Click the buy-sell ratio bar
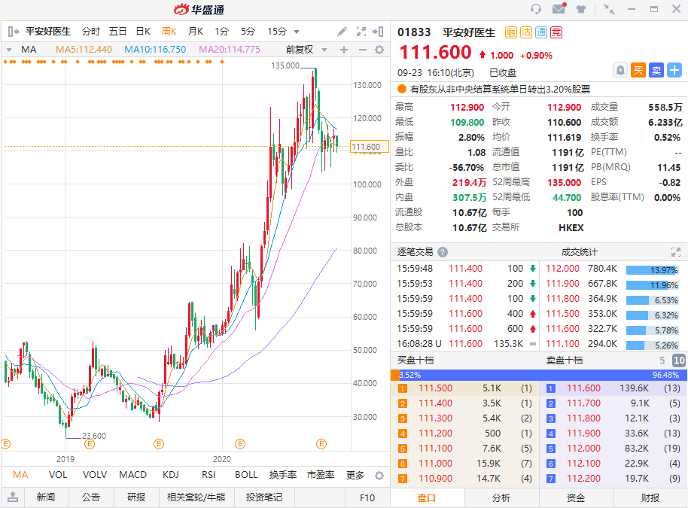Screen dimensions: 688x508 pos(539,375)
